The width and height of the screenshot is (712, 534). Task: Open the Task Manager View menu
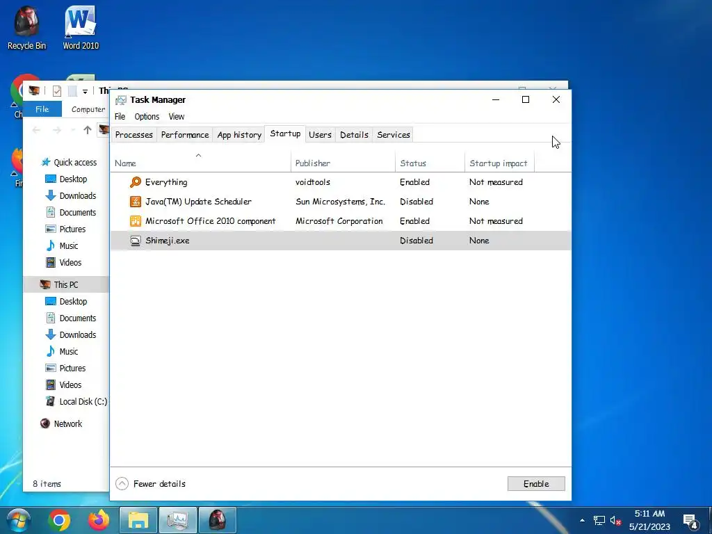click(177, 117)
